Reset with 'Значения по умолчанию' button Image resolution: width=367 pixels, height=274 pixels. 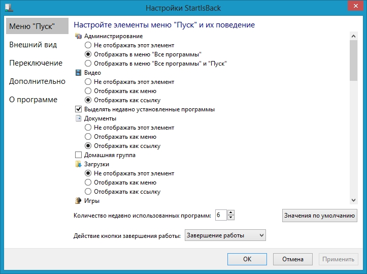tap(320, 216)
